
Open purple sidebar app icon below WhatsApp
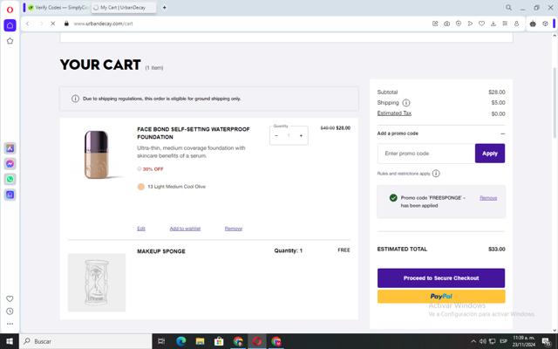pos(10,195)
